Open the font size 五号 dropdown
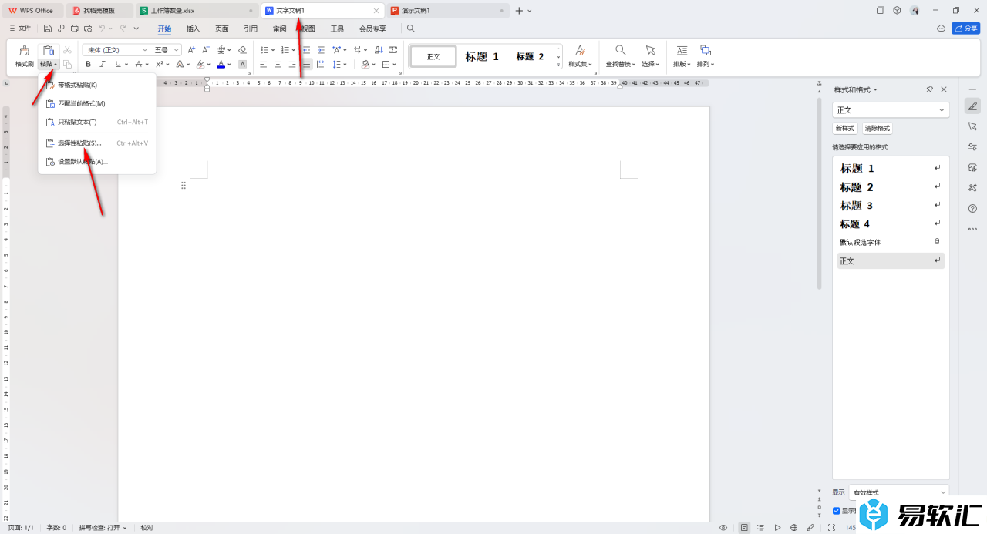 point(177,49)
